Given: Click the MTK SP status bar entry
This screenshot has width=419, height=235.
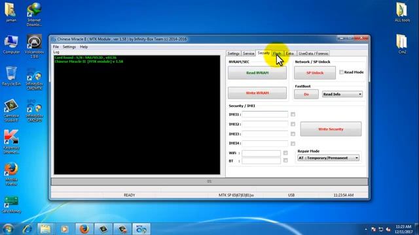Looking at the screenshot, I should click(x=236, y=195).
